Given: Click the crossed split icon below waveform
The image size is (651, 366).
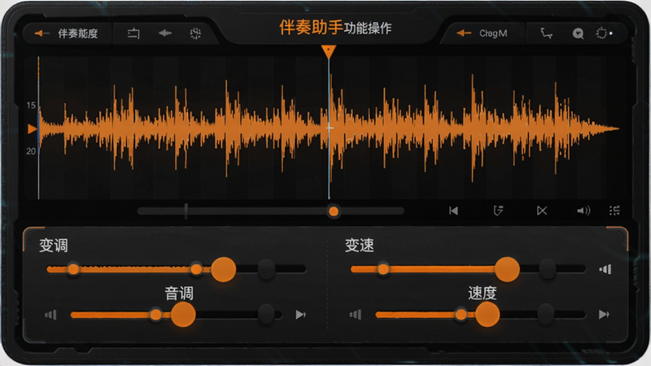Looking at the screenshot, I should coord(542,211).
